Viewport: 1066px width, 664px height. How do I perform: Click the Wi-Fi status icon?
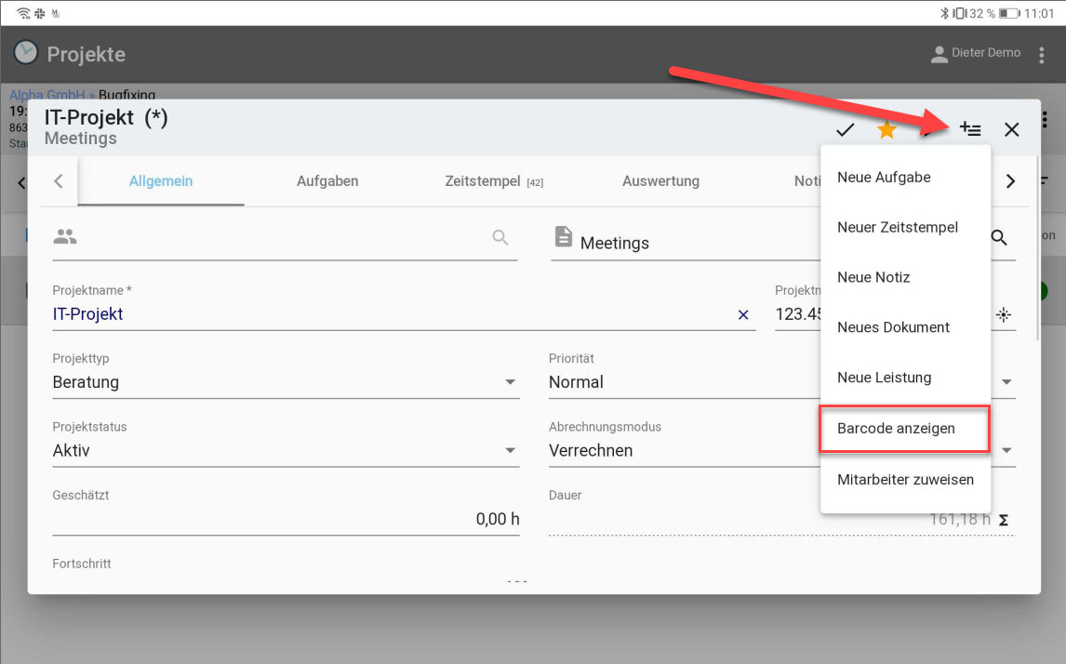[x=23, y=13]
